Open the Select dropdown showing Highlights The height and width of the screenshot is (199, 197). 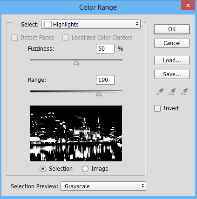[91, 24]
